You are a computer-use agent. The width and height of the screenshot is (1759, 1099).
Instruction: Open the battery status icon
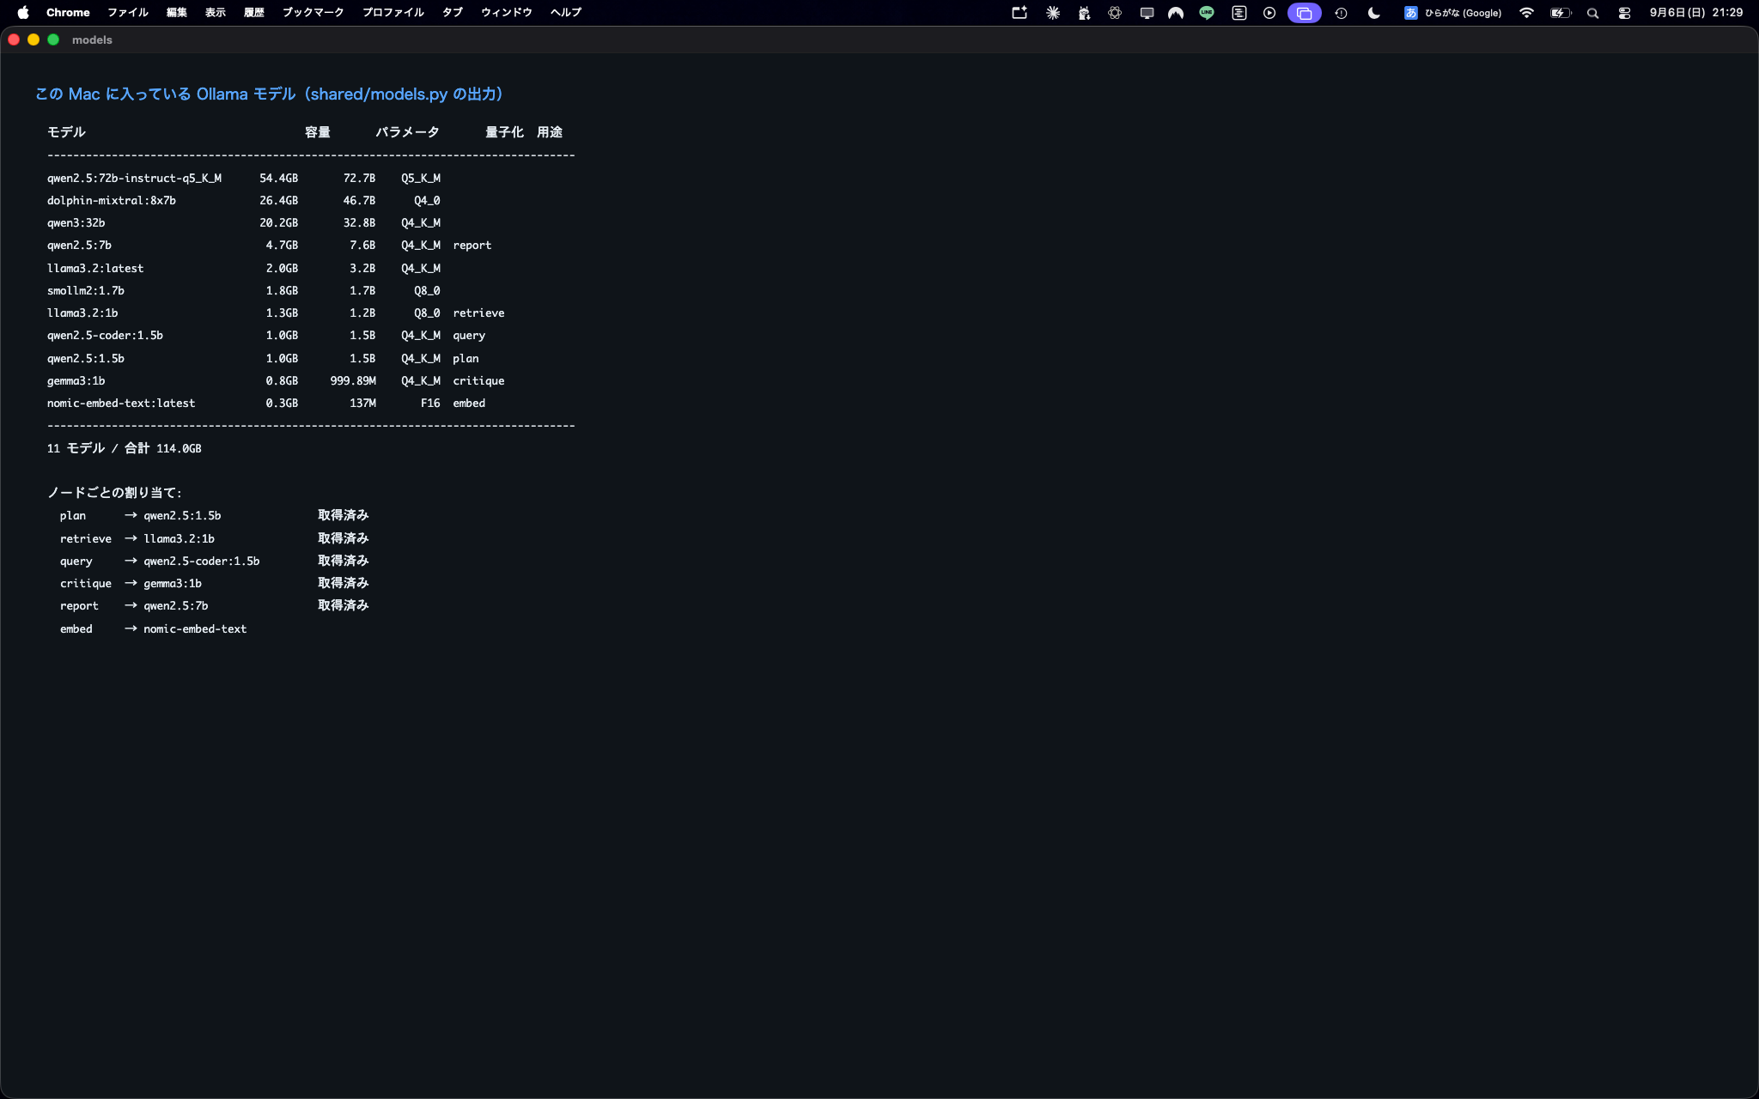[1561, 13]
